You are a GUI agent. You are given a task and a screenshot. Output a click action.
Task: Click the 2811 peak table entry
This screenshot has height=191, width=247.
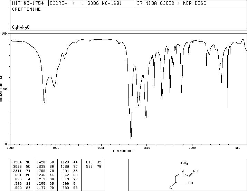18,171
